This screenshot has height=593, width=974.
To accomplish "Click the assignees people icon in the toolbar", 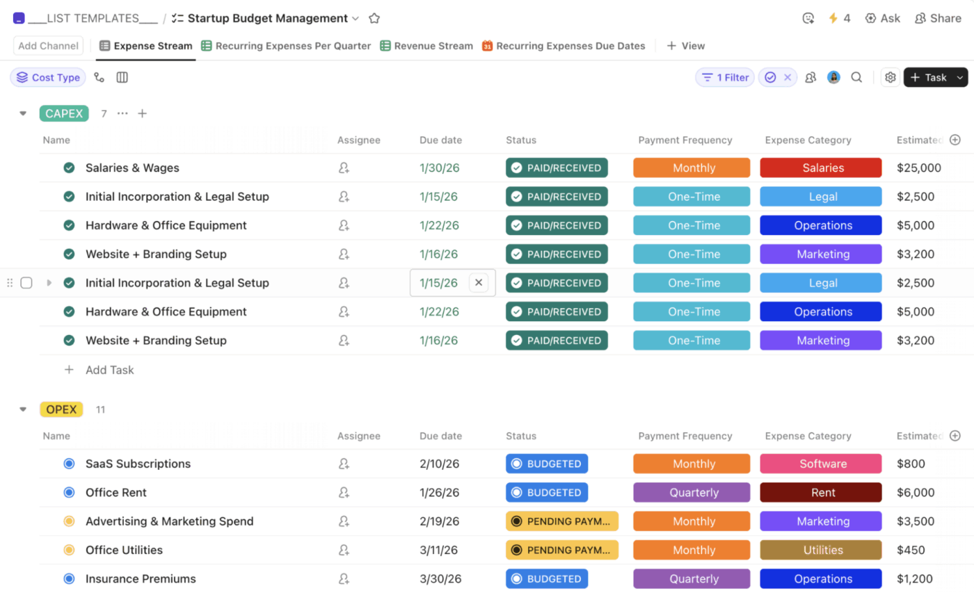I will coord(811,77).
